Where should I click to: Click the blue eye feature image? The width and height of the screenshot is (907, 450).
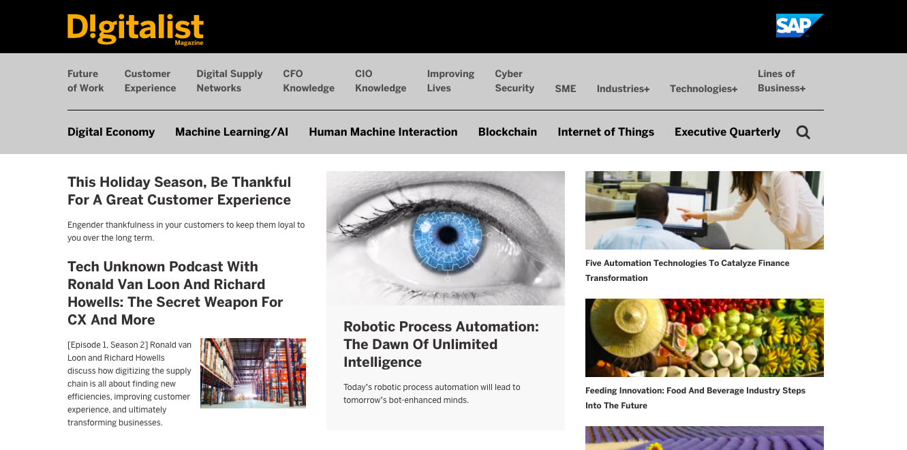(x=446, y=238)
